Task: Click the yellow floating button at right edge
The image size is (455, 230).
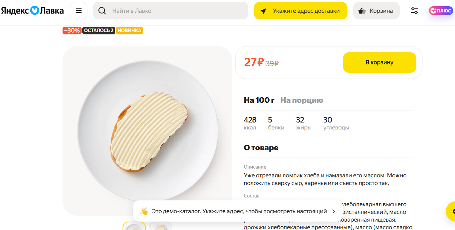Action: (x=451, y=211)
